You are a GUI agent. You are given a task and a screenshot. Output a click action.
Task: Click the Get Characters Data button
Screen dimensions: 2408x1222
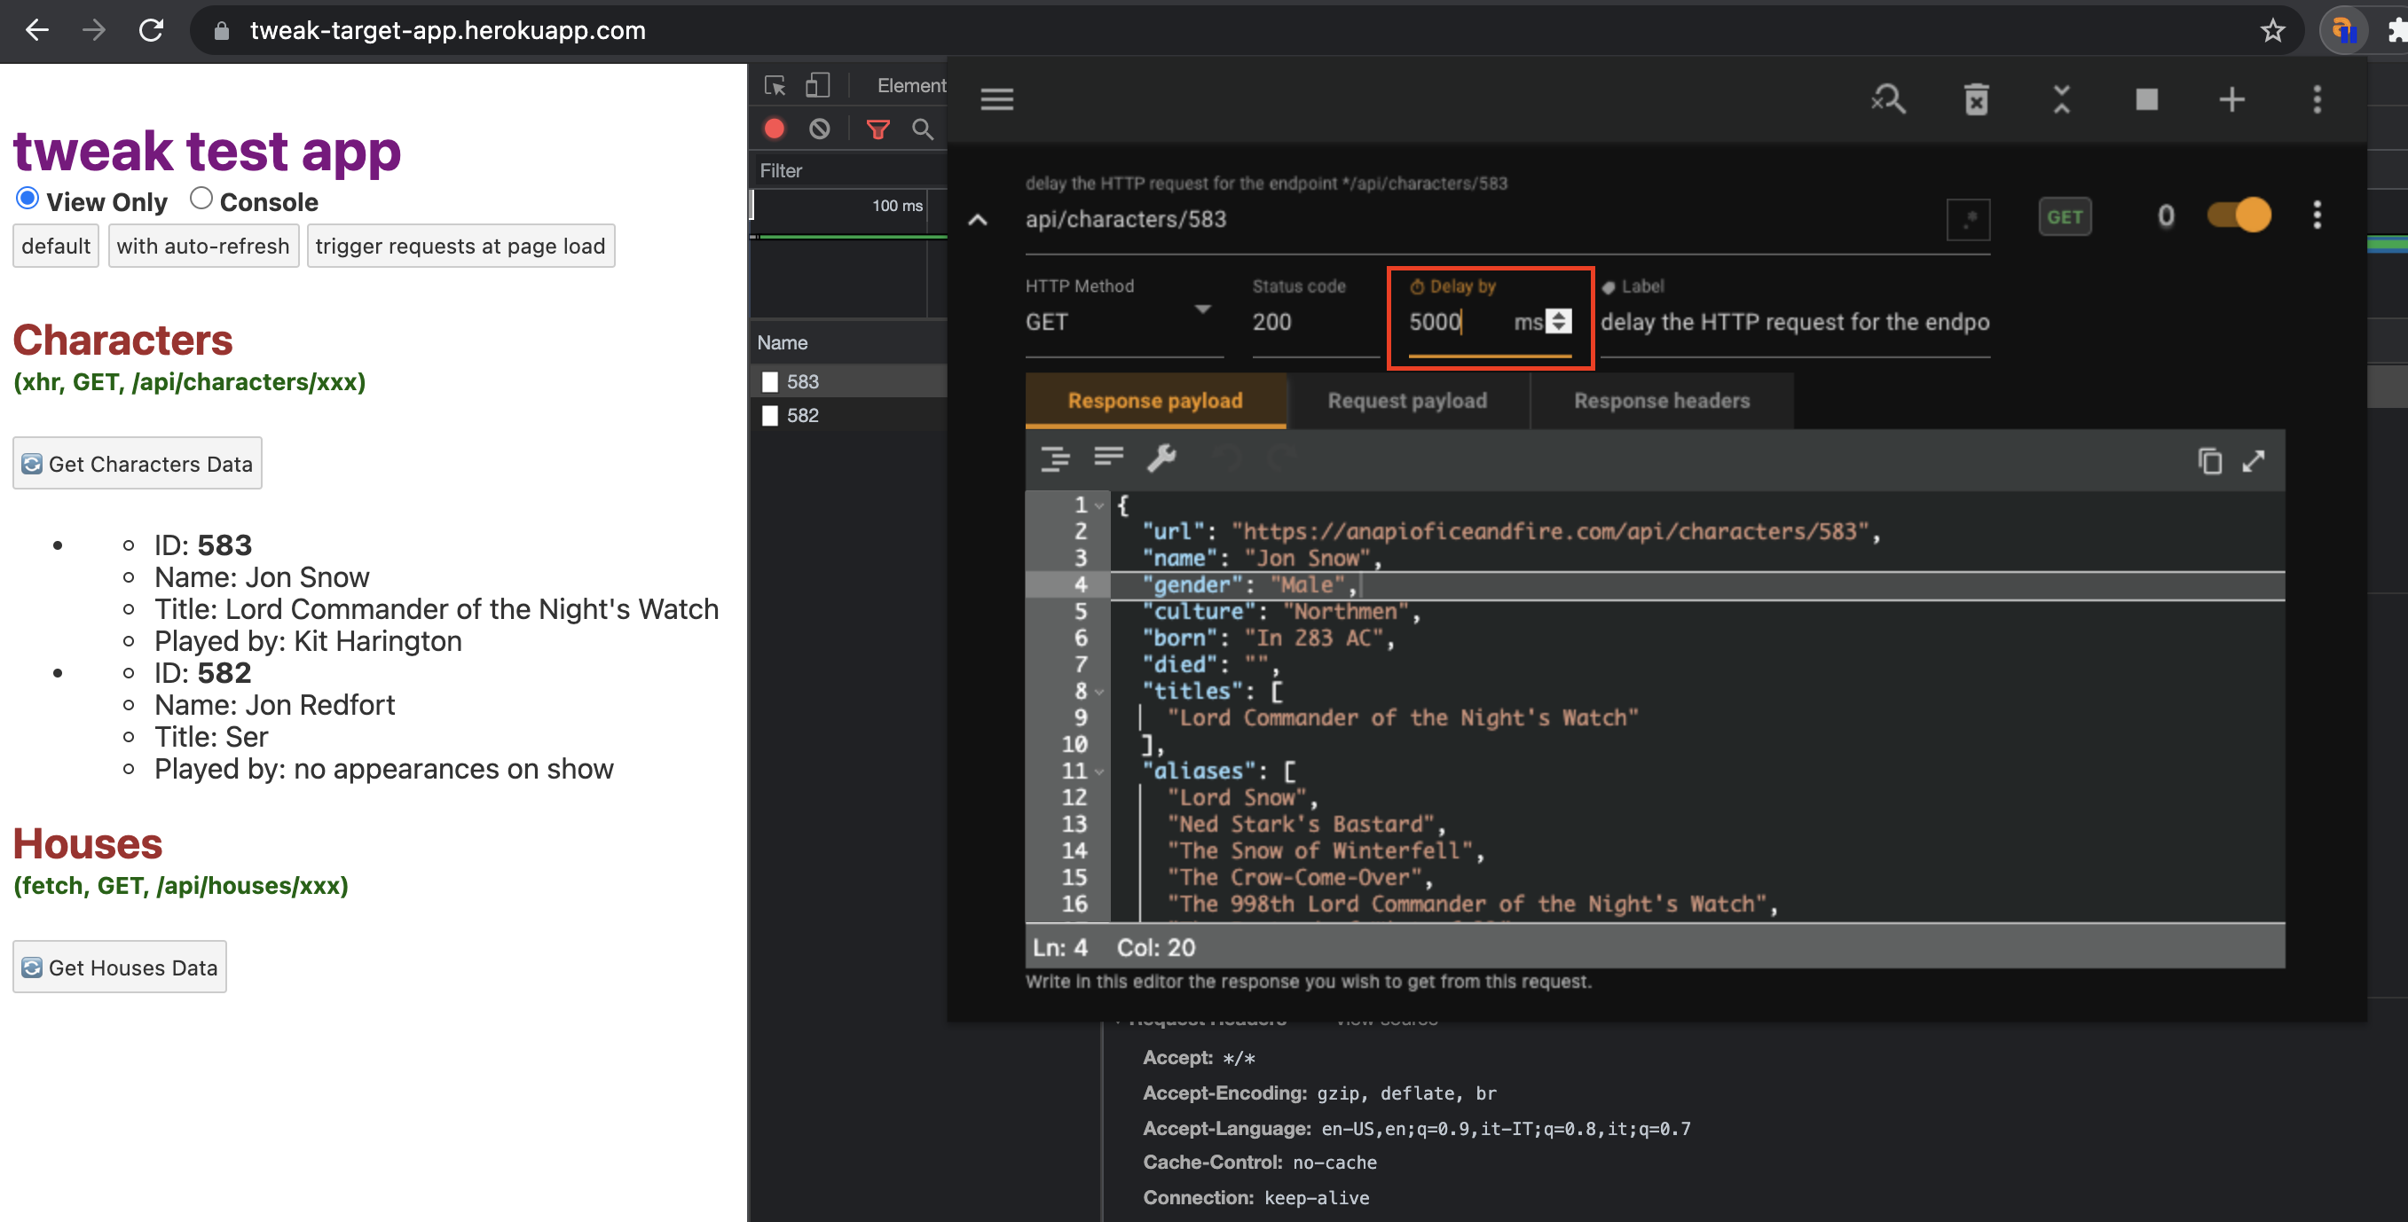point(138,464)
